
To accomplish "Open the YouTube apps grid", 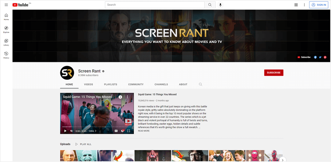I will 296,5.
